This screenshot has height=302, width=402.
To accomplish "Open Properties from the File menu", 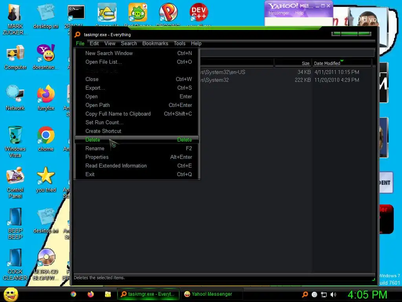I will coord(137,157).
